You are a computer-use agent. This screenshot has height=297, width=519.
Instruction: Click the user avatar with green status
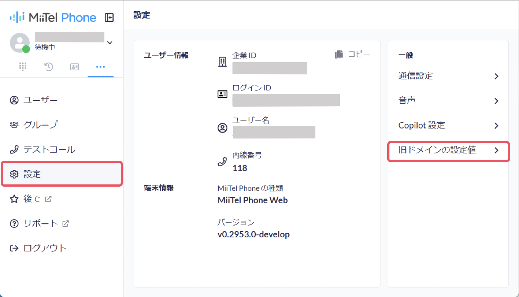(20, 43)
